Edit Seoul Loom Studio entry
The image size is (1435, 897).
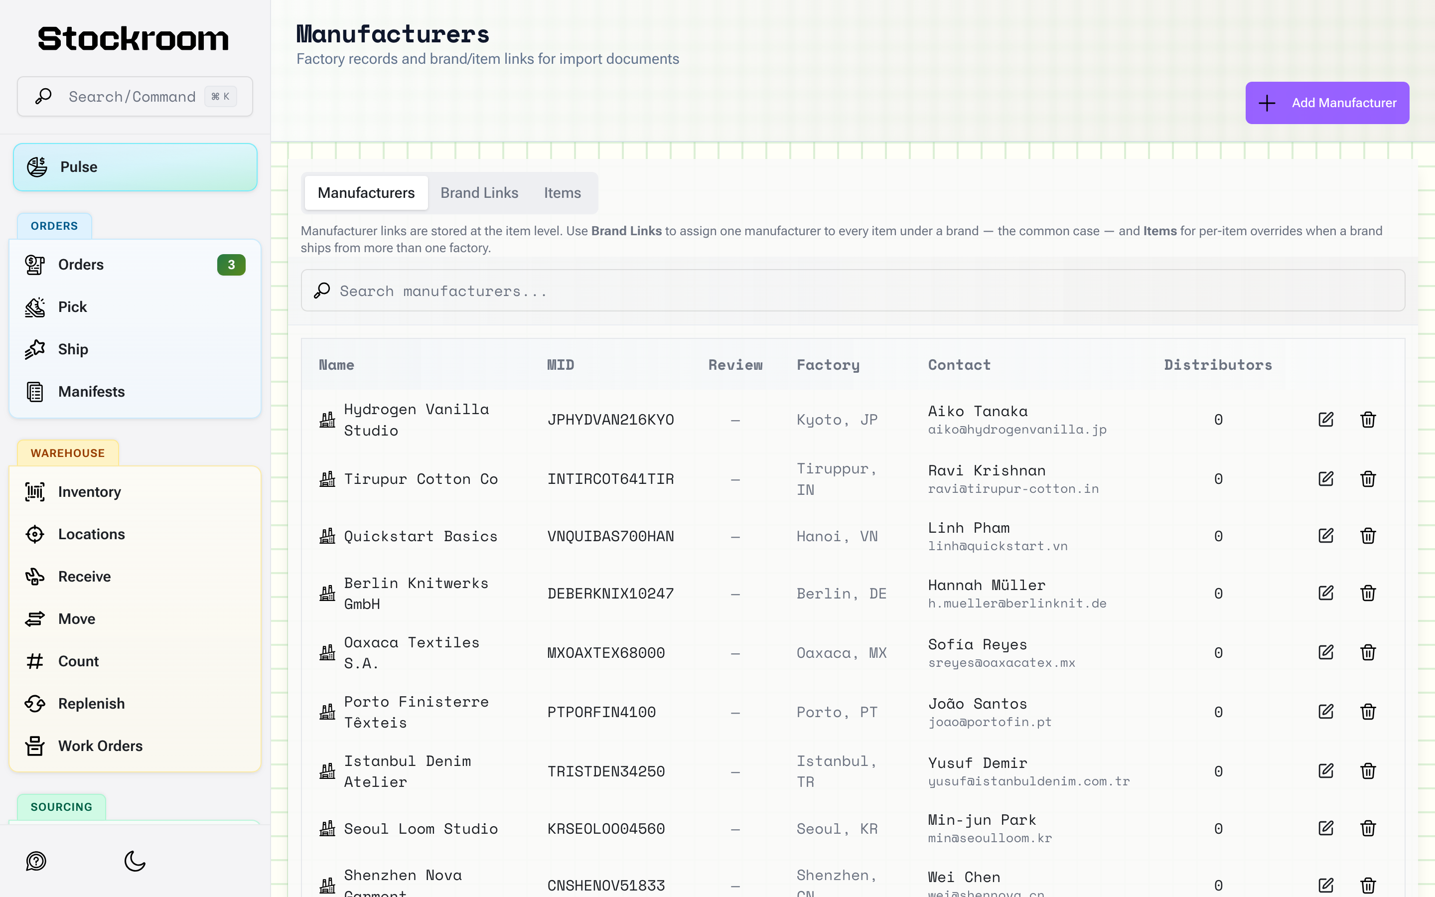(1326, 828)
